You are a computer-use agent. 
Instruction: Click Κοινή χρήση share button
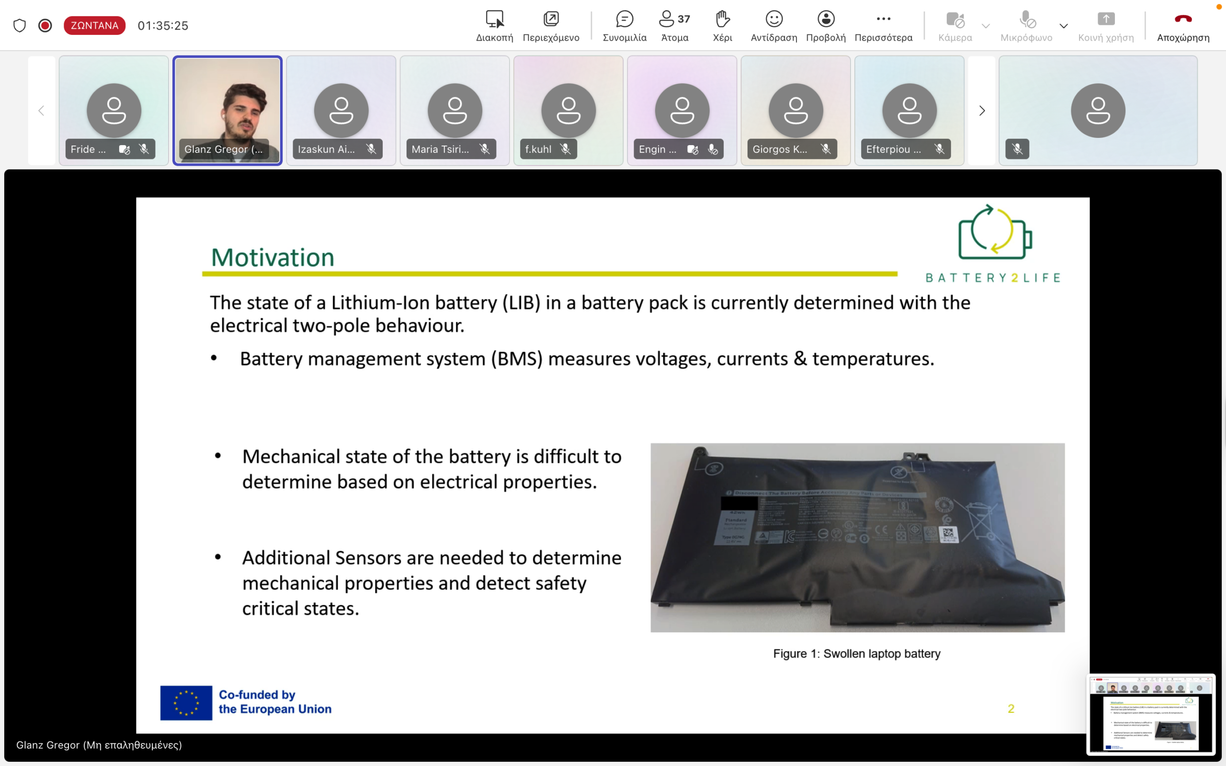click(x=1106, y=25)
